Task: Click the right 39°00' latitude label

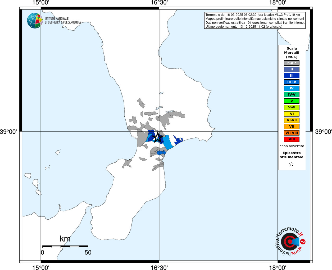Action: pyautogui.click(x=323, y=131)
